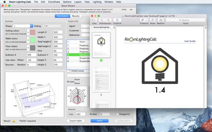212x132 pixels.
Task: Click the Total height Z field
Action: [x=58, y=41]
